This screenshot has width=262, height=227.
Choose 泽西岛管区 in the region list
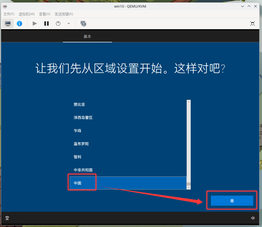[128, 118]
